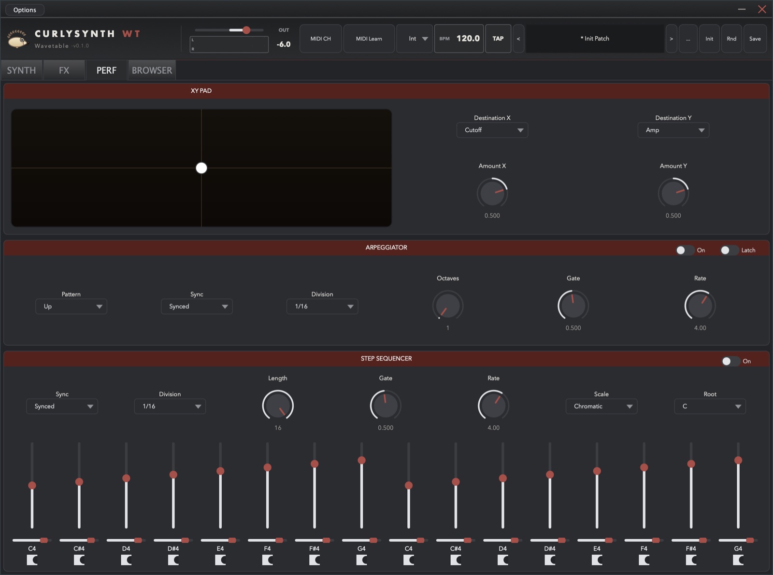Open the Options menu
773x575 pixels.
(x=25, y=10)
